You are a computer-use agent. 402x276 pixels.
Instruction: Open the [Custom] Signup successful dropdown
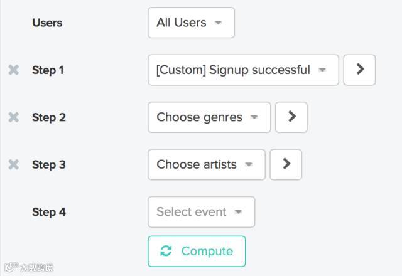pos(243,70)
